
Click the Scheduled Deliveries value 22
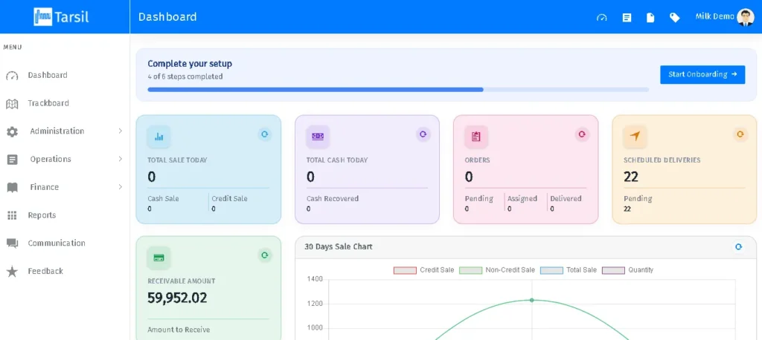(x=631, y=177)
